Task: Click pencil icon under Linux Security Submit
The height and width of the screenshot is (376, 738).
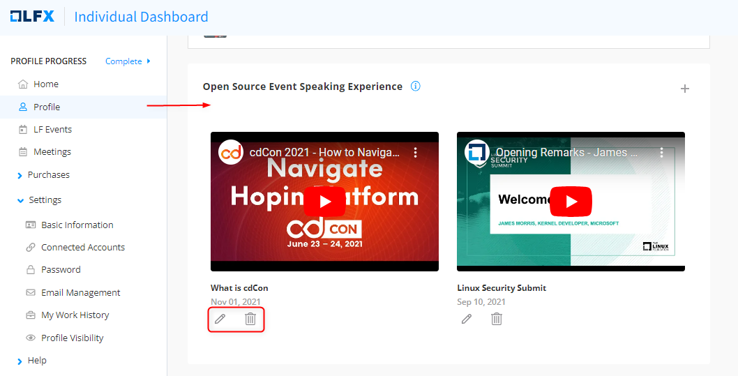Action: 467,319
